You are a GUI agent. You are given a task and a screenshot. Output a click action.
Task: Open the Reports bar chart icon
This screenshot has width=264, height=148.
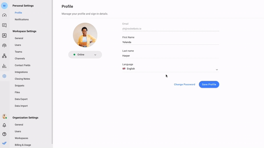tap(4, 66)
